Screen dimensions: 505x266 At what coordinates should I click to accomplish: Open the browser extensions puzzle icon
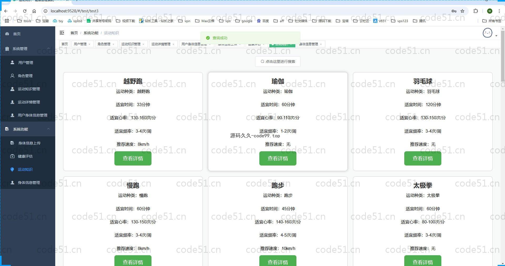click(x=476, y=11)
